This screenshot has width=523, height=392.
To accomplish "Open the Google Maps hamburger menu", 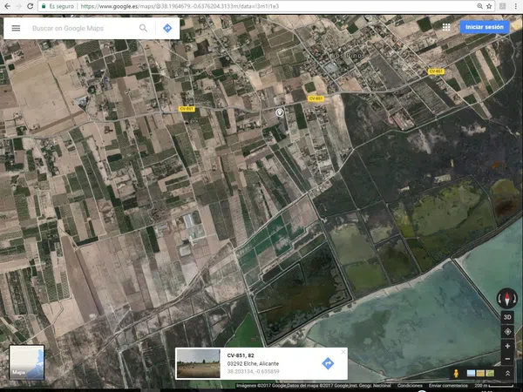I will tap(16, 28).
